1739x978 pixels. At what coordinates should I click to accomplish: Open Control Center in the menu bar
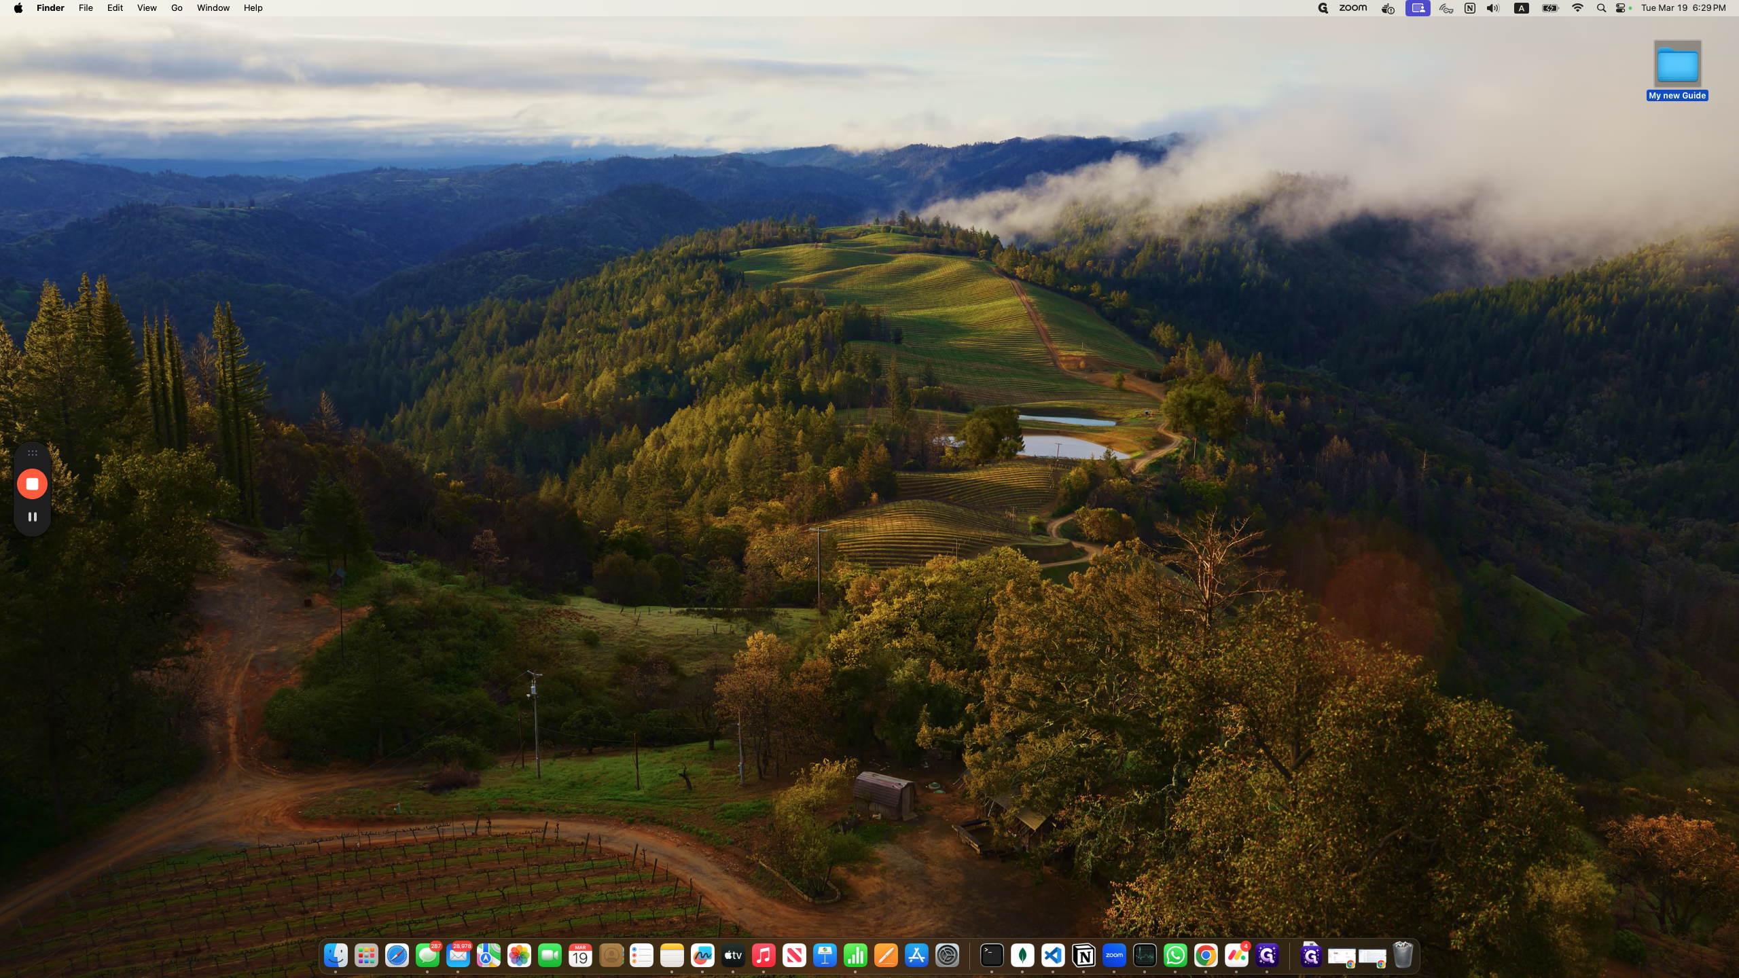pos(1621,8)
